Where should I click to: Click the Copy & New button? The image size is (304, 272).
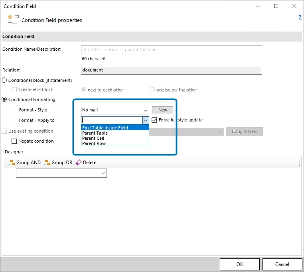(244, 132)
